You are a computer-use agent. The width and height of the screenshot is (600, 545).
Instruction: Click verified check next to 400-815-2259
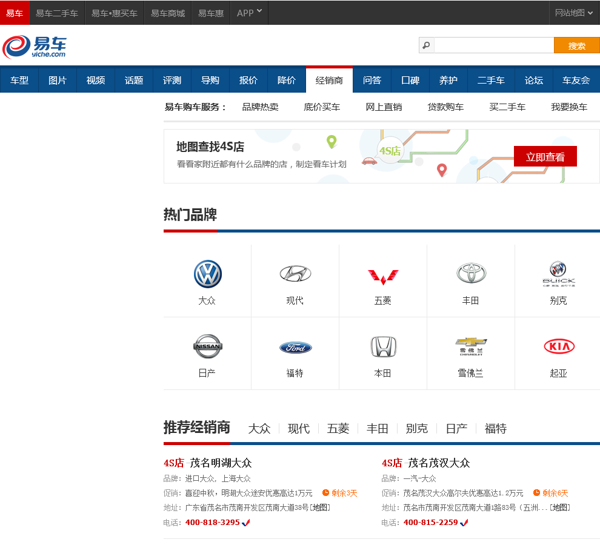pyautogui.click(x=464, y=523)
